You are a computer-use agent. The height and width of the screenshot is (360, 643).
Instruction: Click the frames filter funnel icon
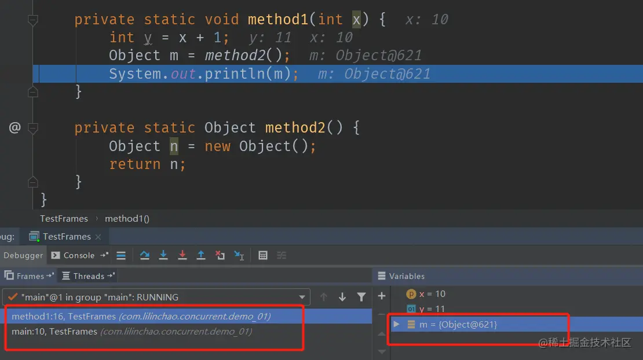coord(361,297)
